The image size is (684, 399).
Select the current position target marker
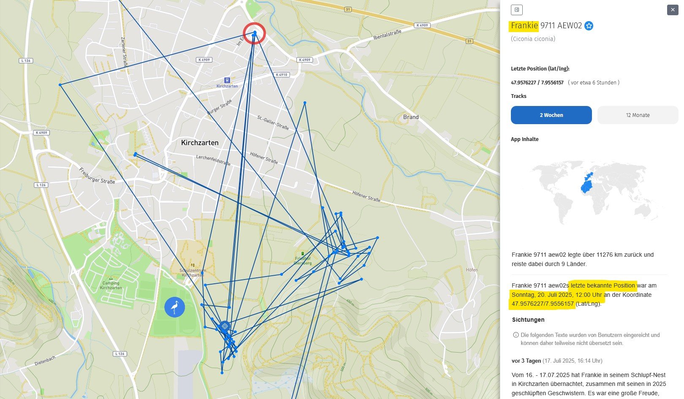pyautogui.click(x=225, y=326)
